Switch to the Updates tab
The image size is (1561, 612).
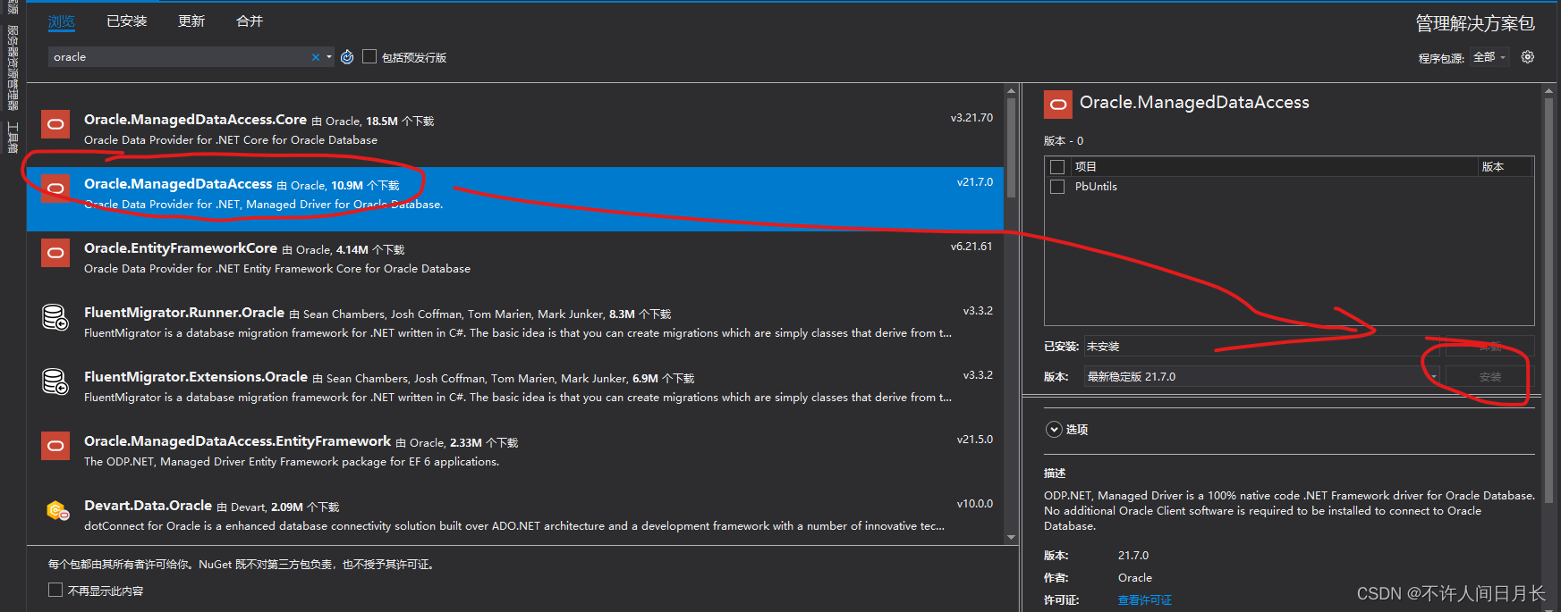[x=191, y=21]
